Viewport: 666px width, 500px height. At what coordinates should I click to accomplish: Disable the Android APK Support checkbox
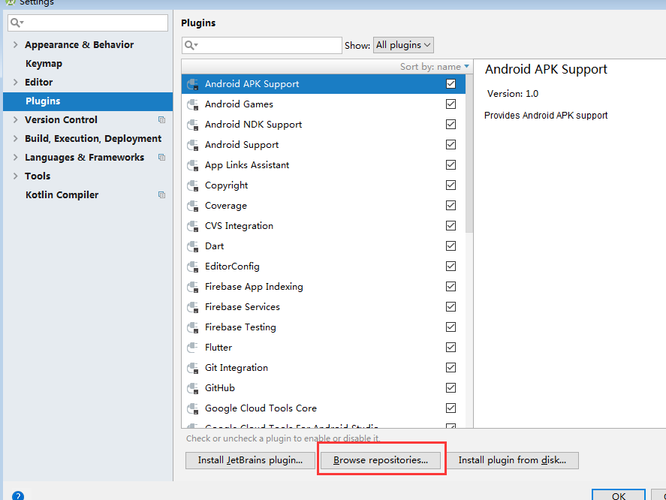[x=451, y=83]
